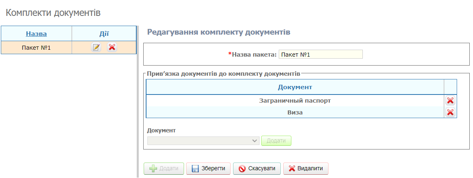Click the vertical divider between the panels

tap(138, 102)
